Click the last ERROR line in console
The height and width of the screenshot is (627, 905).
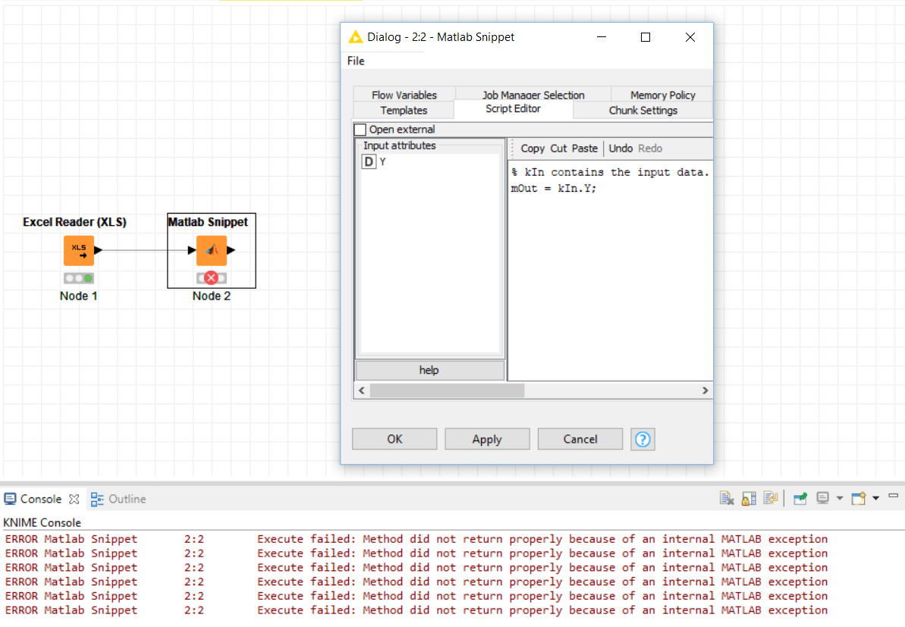click(x=416, y=610)
